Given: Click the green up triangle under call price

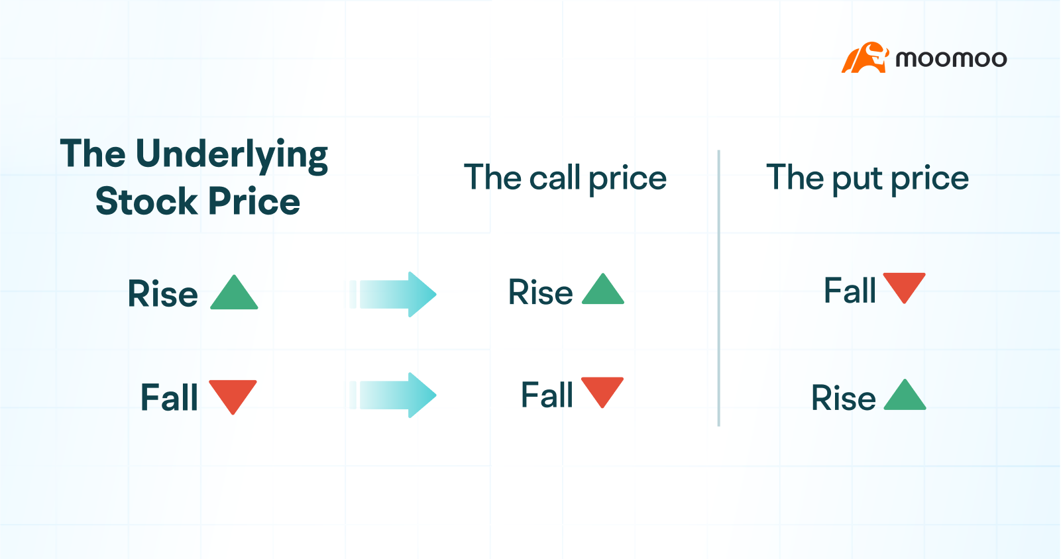Looking at the screenshot, I should tap(603, 291).
